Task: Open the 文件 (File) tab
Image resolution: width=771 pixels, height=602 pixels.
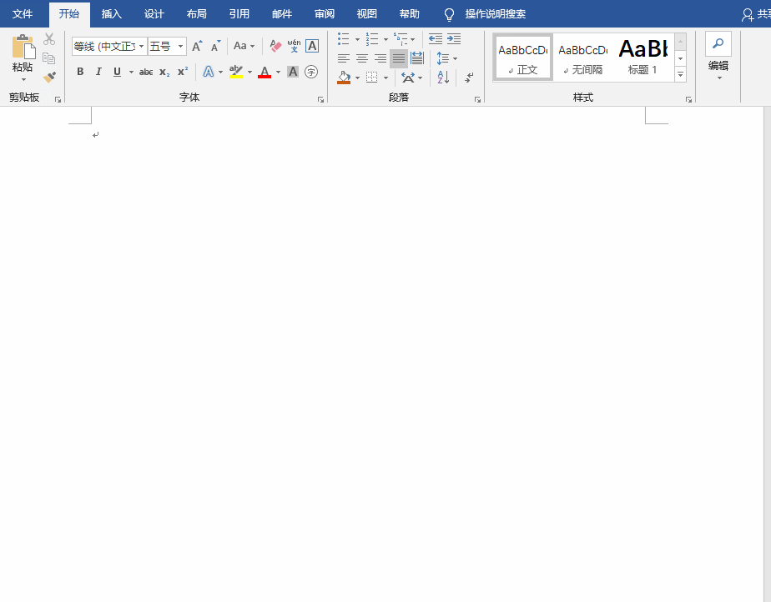Action: pyautogui.click(x=23, y=14)
